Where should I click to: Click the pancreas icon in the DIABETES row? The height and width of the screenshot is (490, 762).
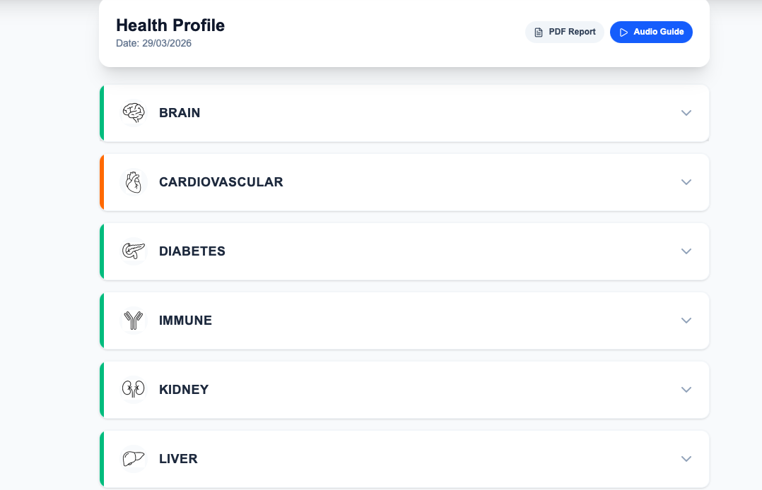(133, 251)
